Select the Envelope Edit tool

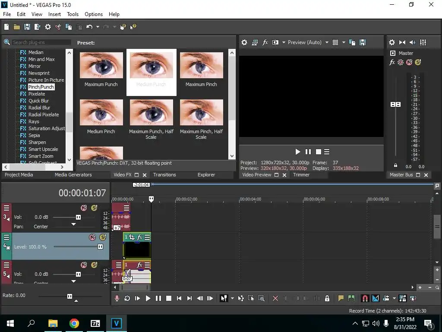(x=241, y=298)
